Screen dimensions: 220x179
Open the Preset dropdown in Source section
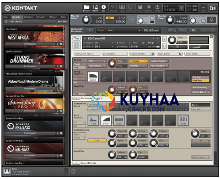click(x=80, y=64)
